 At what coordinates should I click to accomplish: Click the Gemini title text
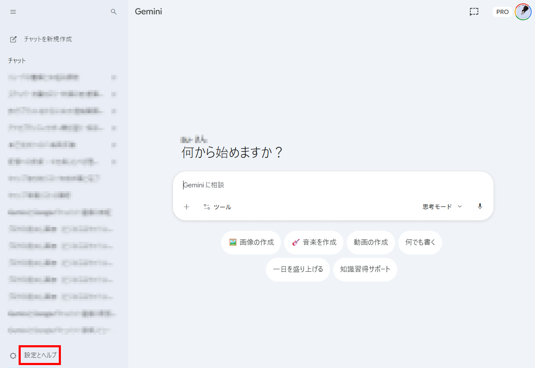tap(148, 12)
